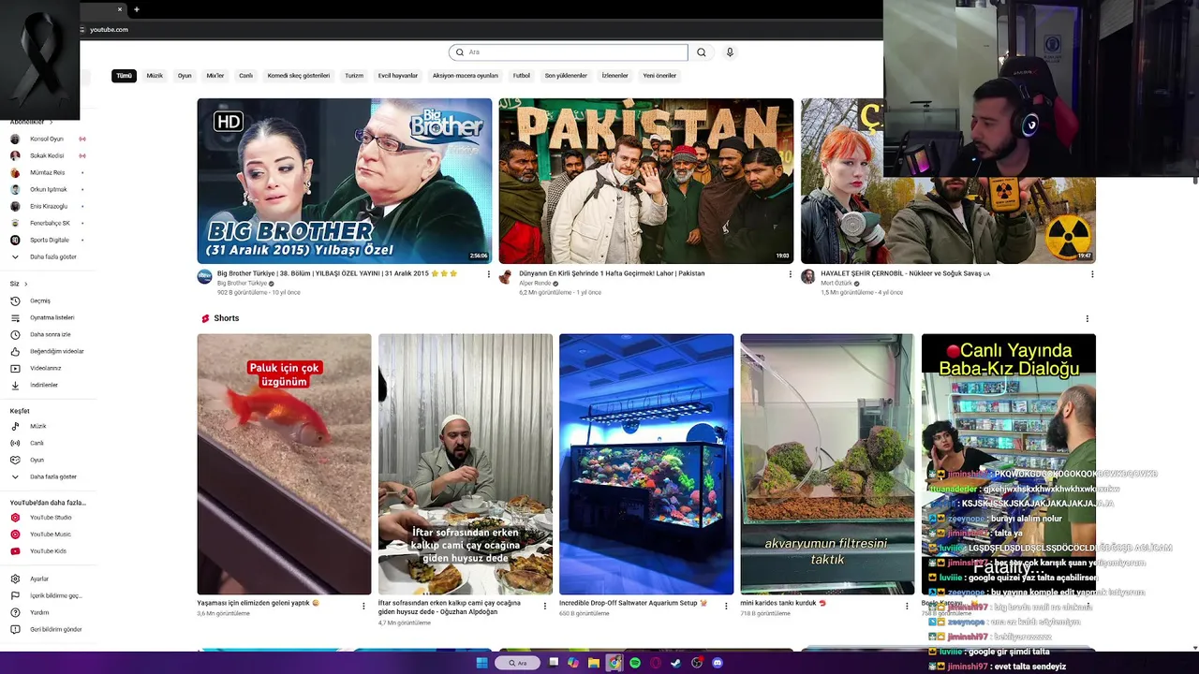Go to Videolarınız in the sidebar
This screenshot has width=1199, height=674.
[x=45, y=368]
